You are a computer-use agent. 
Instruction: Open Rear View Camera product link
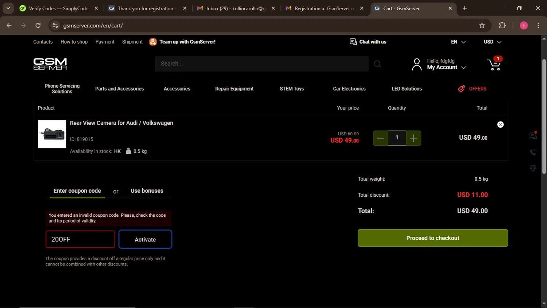[x=121, y=123]
